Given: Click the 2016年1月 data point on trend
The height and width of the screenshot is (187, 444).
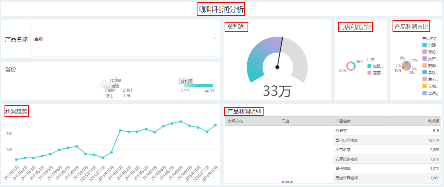Looking at the screenshot, I should [x=120, y=130].
